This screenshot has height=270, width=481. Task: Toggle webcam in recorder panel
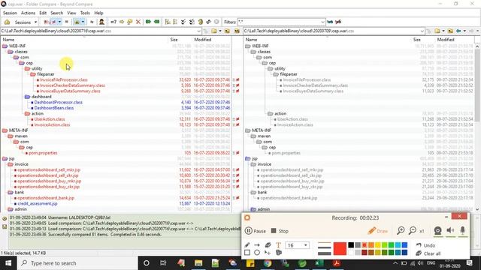437,230
